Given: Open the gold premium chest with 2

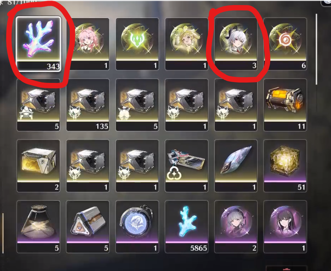Looking at the screenshot, I should (39, 166).
